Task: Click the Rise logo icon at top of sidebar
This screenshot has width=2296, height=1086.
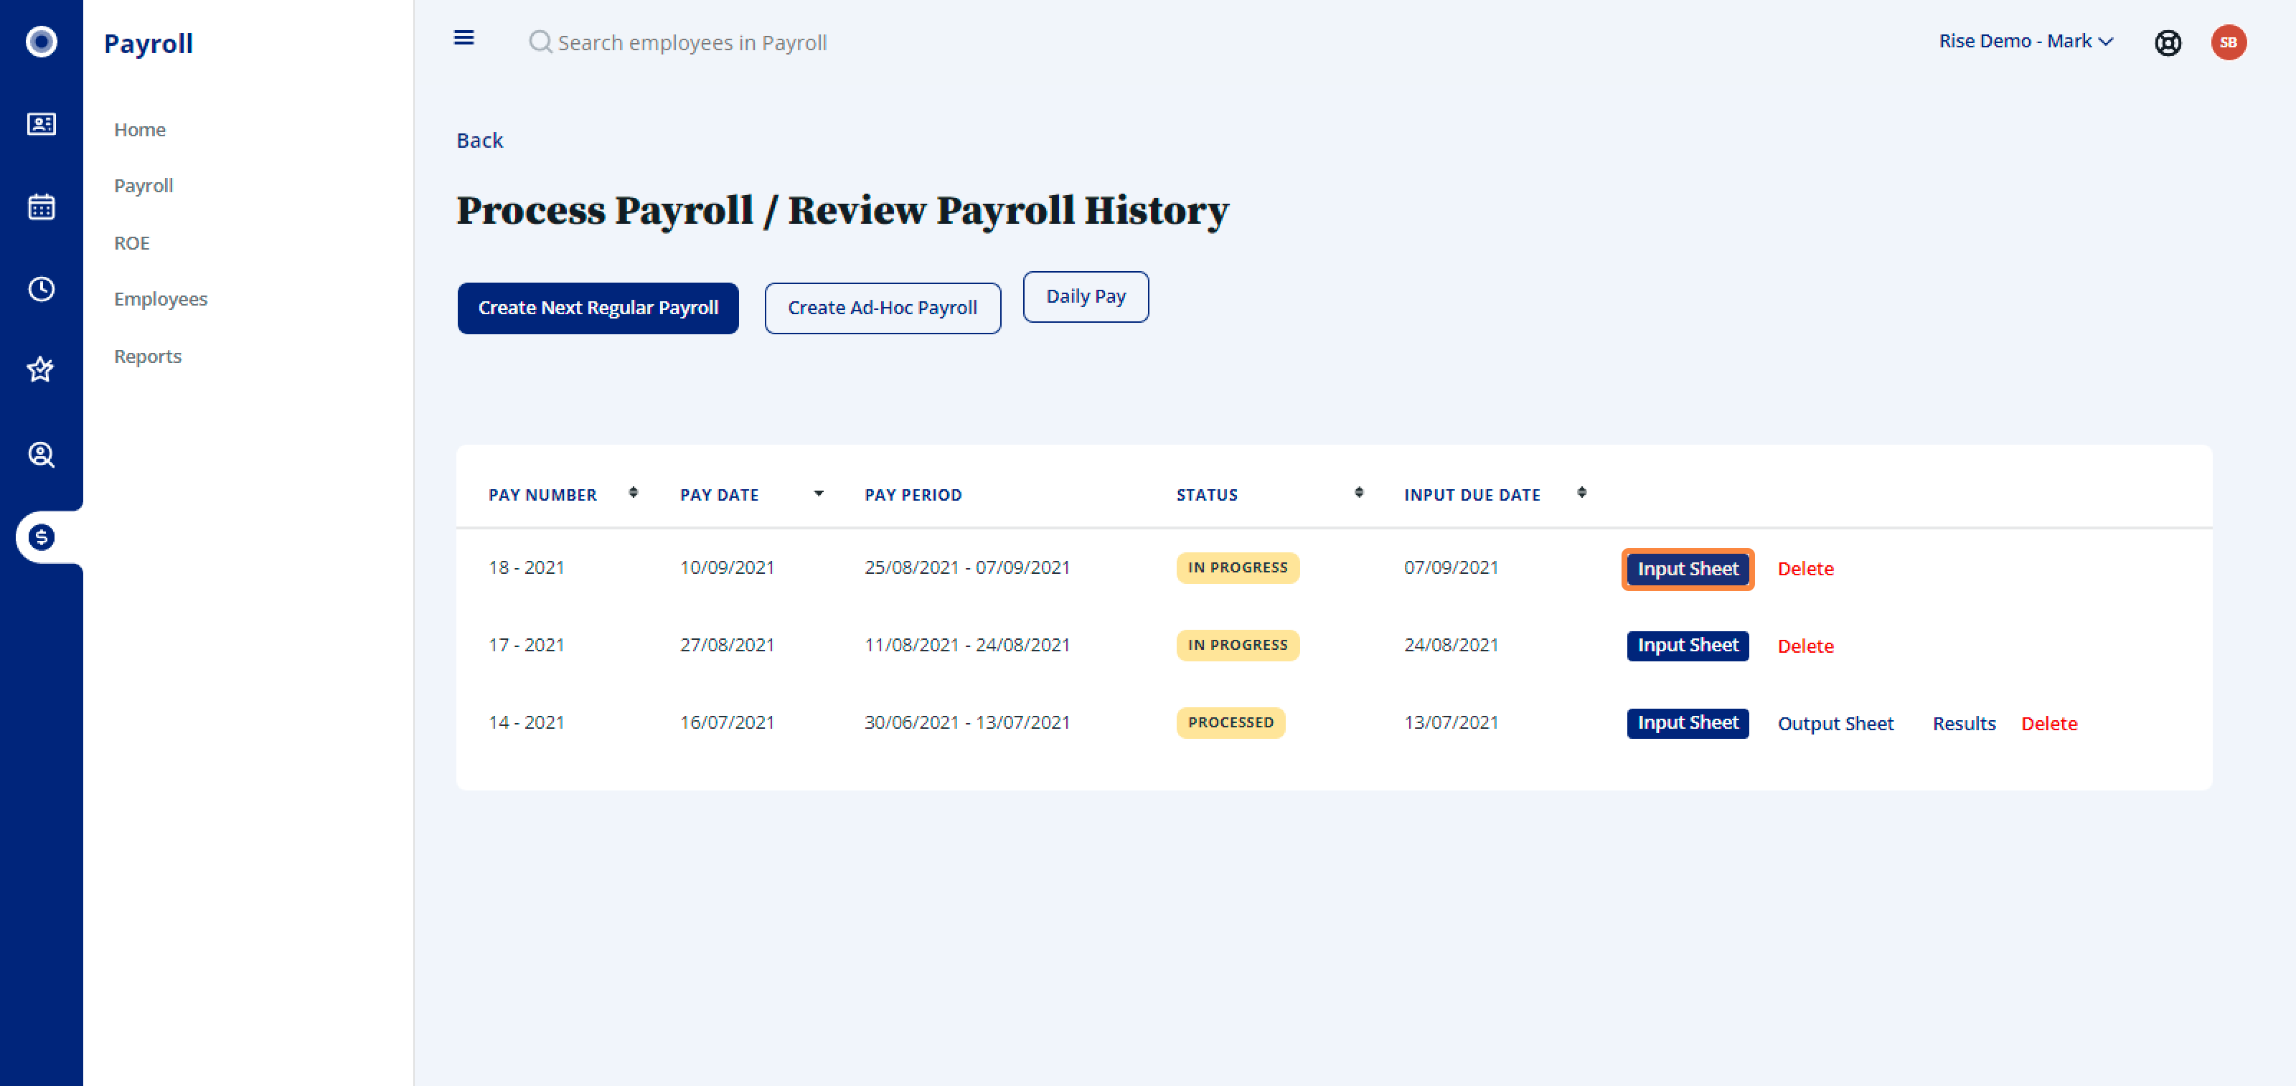Action: [x=41, y=41]
